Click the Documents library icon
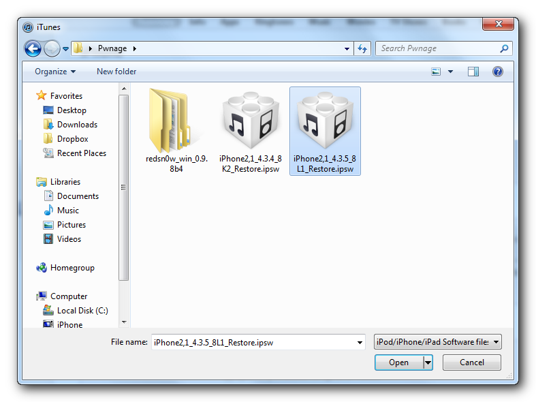 [x=48, y=196]
